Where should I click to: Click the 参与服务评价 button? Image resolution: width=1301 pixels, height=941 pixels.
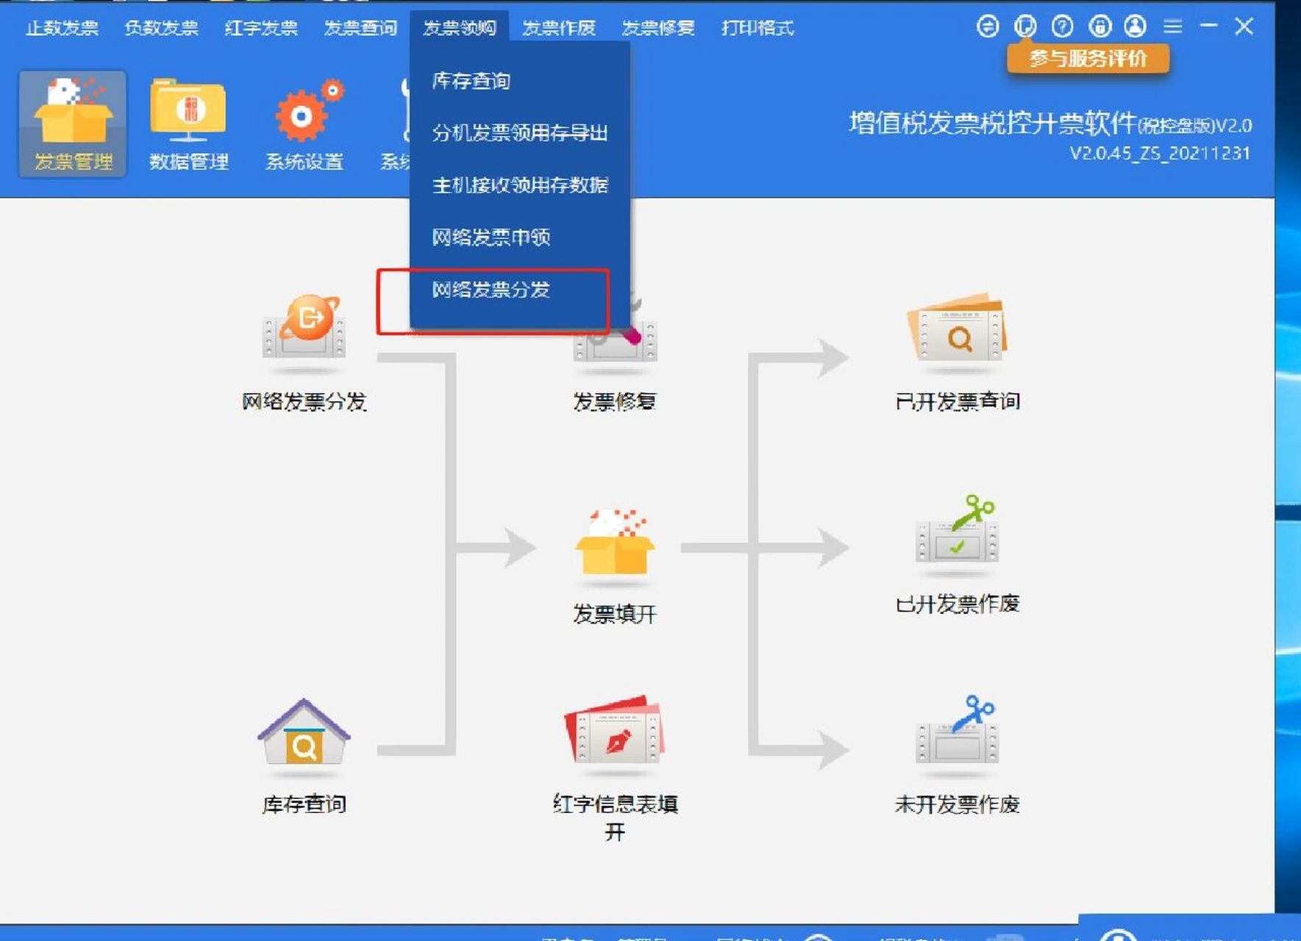tap(1089, 58)
